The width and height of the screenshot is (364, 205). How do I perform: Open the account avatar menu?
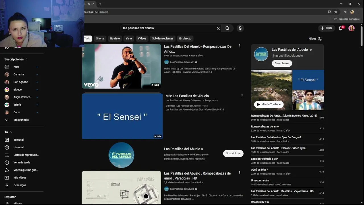351,28
